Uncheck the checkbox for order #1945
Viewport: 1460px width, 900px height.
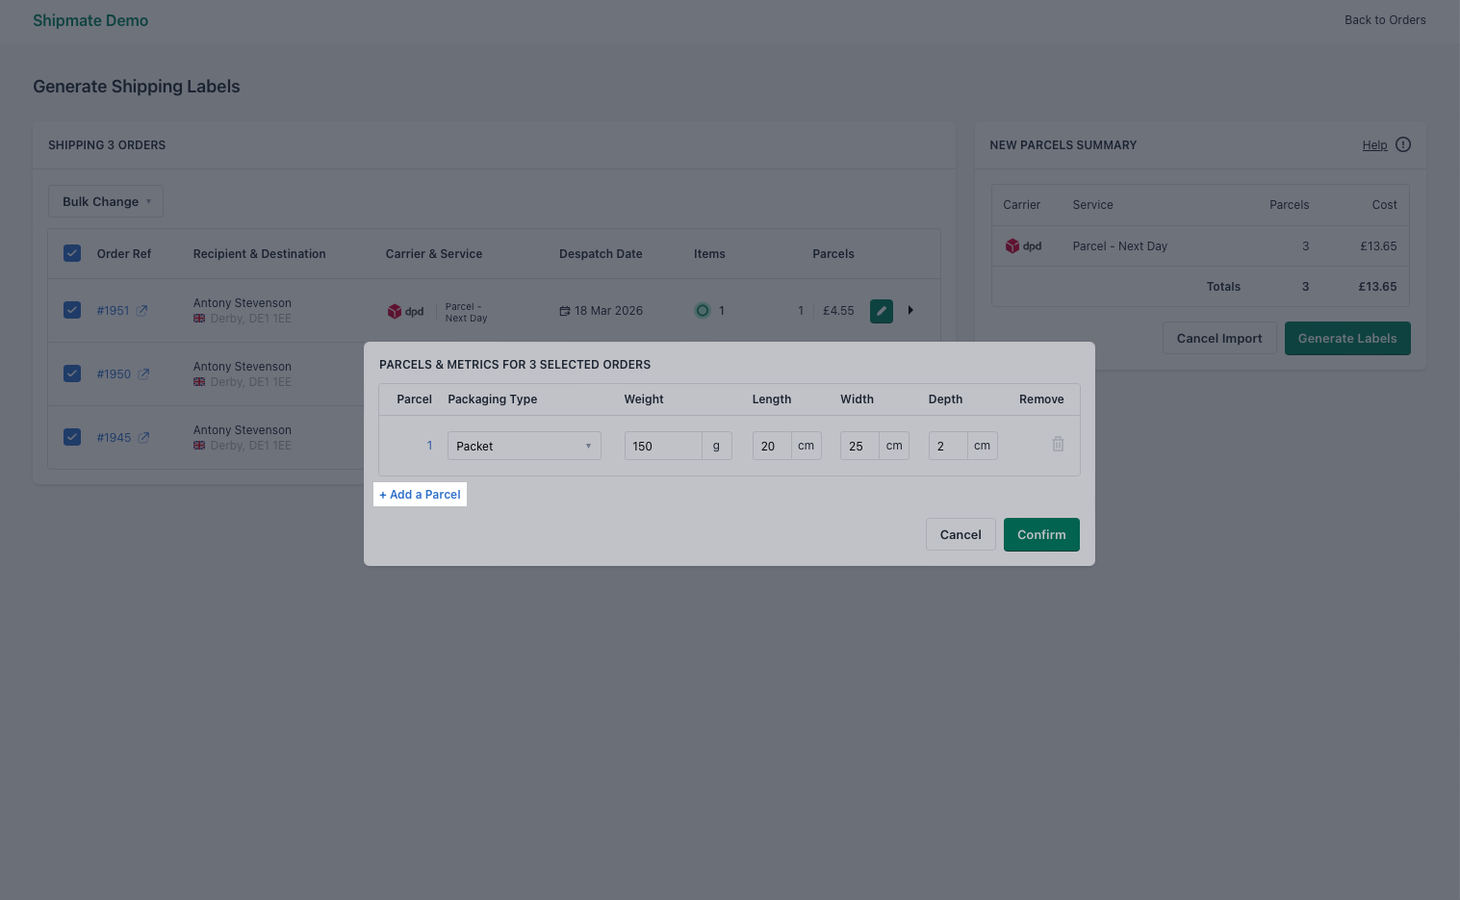[72, 436]
